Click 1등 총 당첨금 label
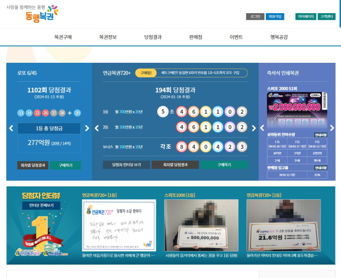This screenshot has width=341, height=278. coord(49,129)
